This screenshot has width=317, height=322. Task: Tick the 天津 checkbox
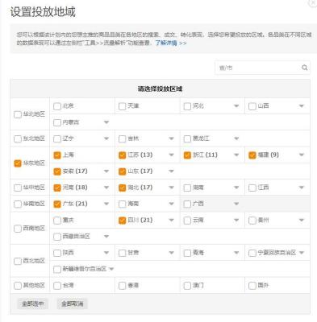tap(122, 106)
